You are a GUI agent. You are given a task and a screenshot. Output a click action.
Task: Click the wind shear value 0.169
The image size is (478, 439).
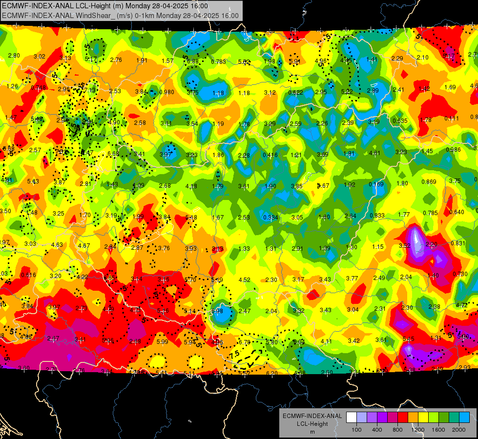click(x=376, y=184)
